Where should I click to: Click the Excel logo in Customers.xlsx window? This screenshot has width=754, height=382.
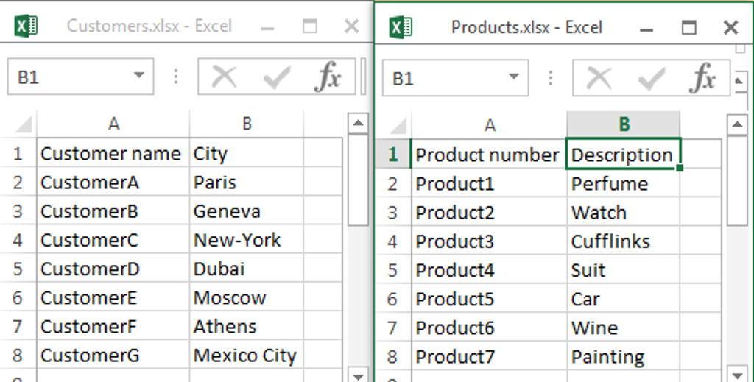26,26
